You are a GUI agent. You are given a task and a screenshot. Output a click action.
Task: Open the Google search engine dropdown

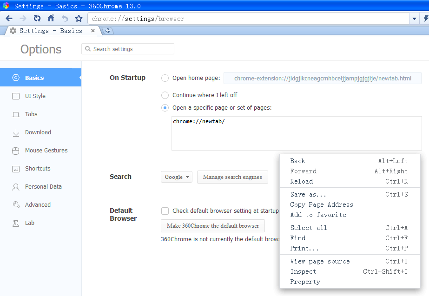tap(177, 177)
